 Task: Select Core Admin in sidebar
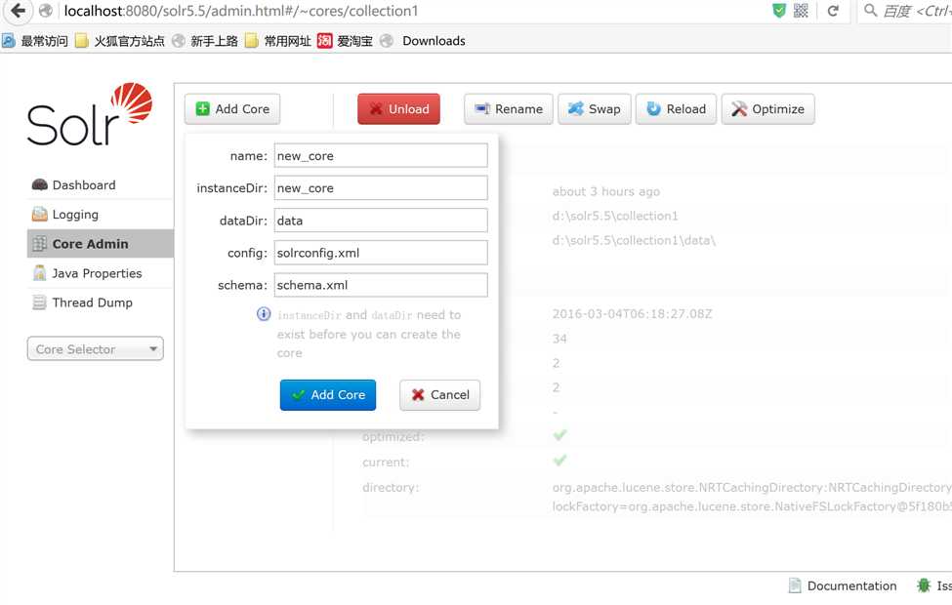click(x=101, y=244)
